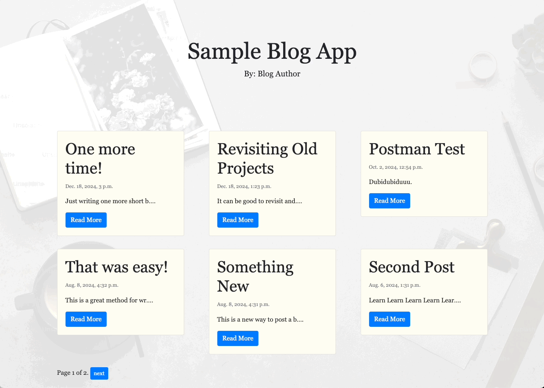
Task: Click the Learn Learn Learn excerpt text
Action: 415,300
